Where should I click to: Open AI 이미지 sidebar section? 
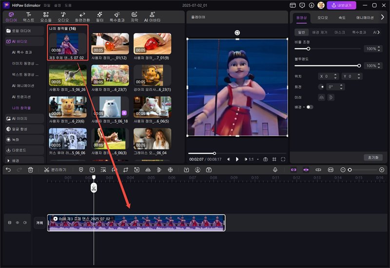(24, 118)
